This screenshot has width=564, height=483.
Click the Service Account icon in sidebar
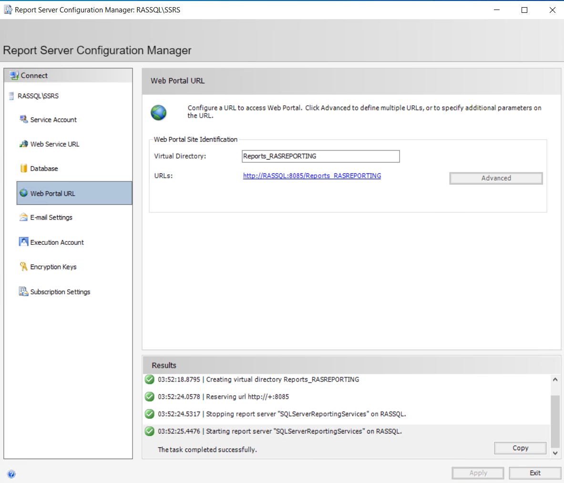[x=23, y=119]
